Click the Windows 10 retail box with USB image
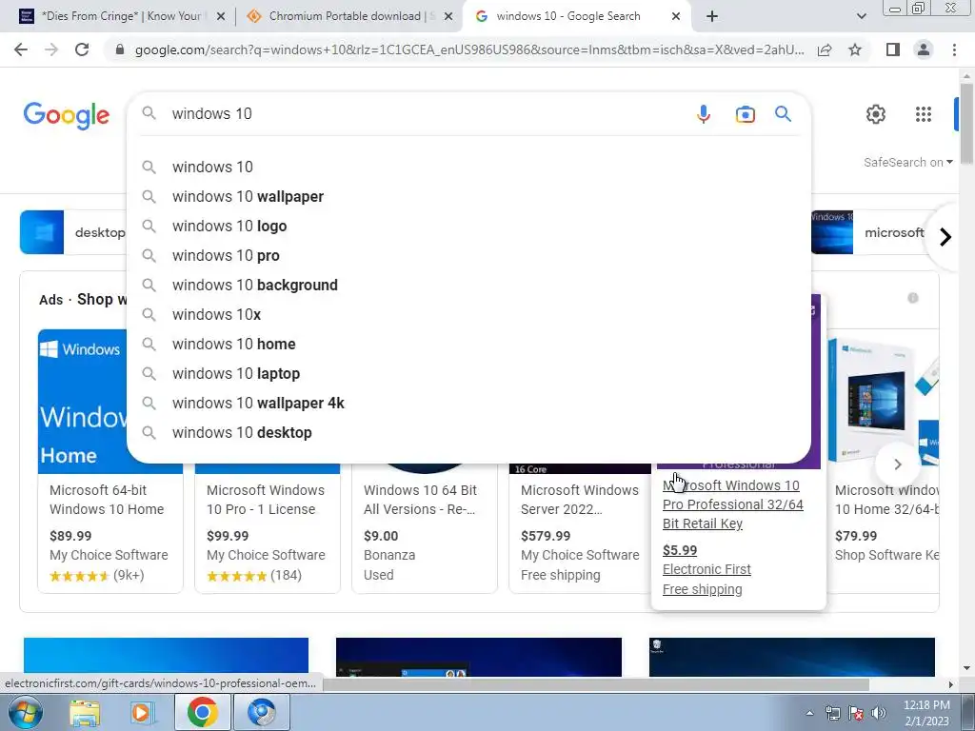 [x=883, y=402]
